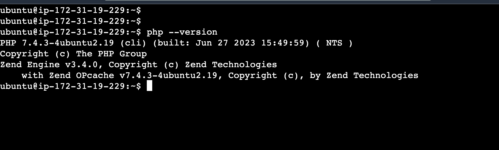Click the build date "Jun 27 2023"

tap(225, 43)
